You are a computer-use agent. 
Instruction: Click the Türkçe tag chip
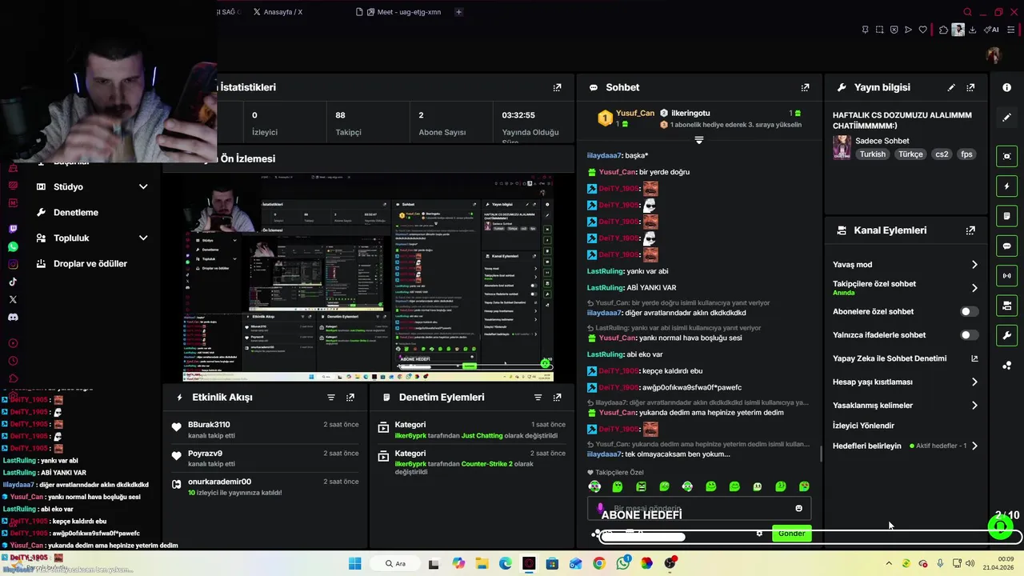tap(910, 154)
